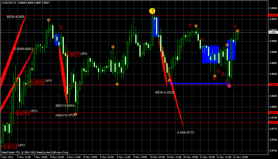Click the magenta circle 2 marker on the blue line

coord(229,85)
